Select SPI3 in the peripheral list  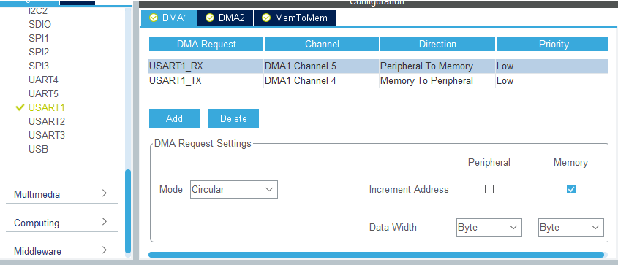pyautogui.click(x=39, y=66)
